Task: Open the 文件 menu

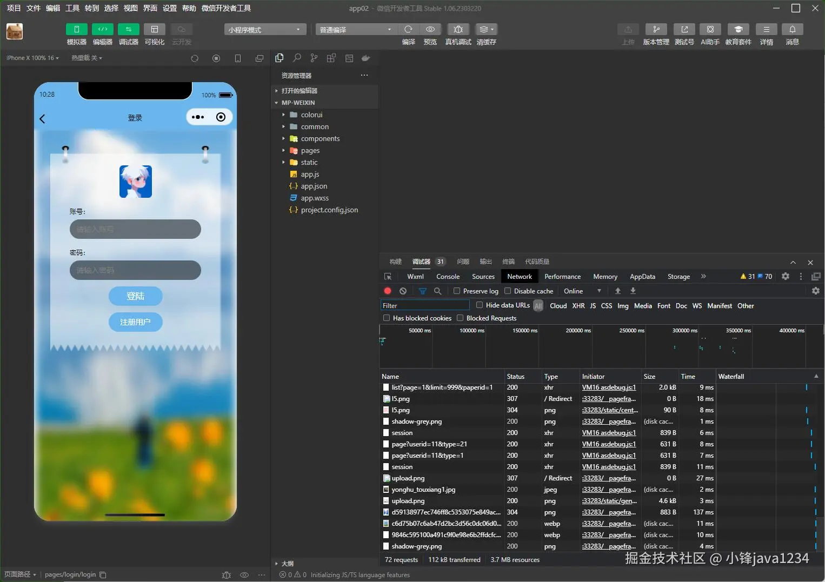Action: 34,8
